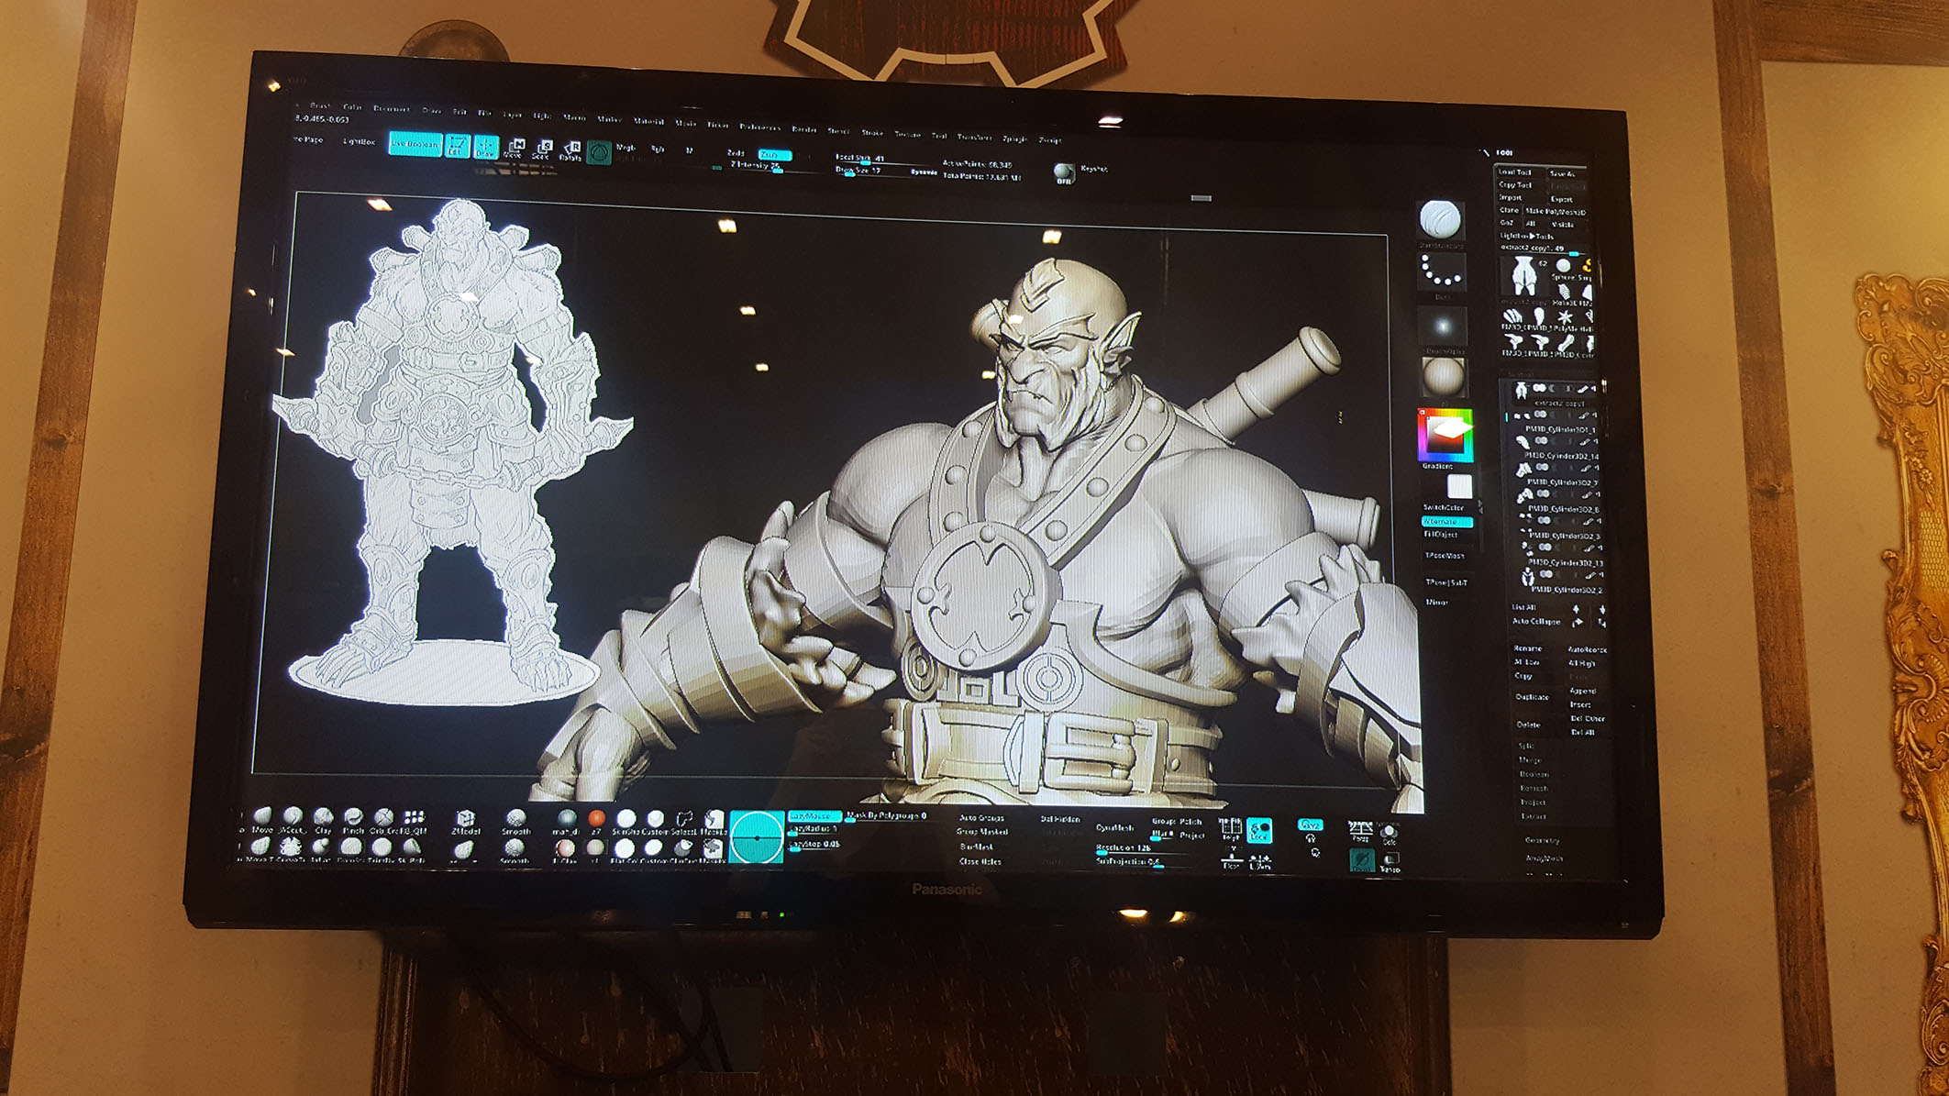The image size is (1949, 1096).
Task: Open the Dots stroke type selector
Action: click(x=1442, y=273)
